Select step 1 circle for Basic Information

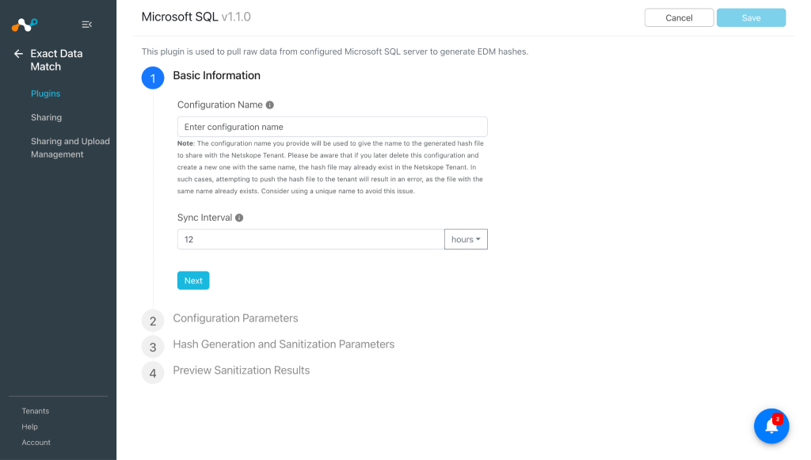pyautogui.click(x=153, y=78)
